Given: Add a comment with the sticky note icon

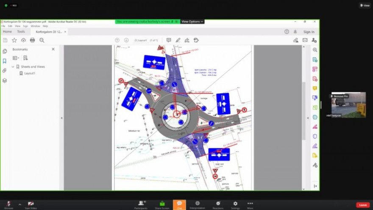Looking at the screenshot, I should coord(169,40).
